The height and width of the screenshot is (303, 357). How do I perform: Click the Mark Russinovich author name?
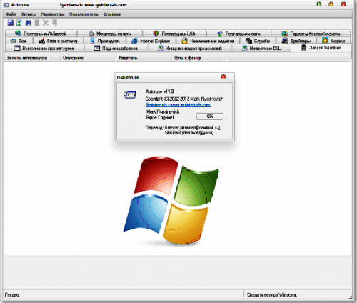[163, 111]
